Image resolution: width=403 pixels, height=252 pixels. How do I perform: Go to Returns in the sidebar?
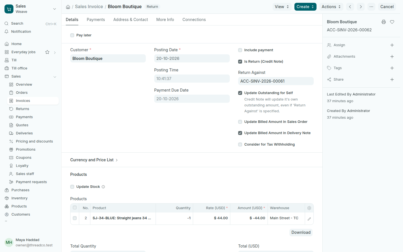pos(33,109)
